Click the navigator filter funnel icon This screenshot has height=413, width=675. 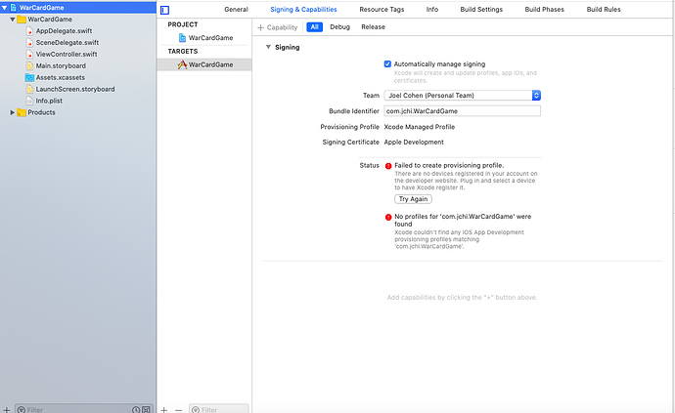click(x=22, y=409)
